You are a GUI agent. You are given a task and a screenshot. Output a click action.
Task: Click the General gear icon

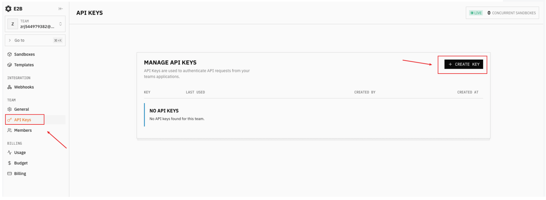10,109
